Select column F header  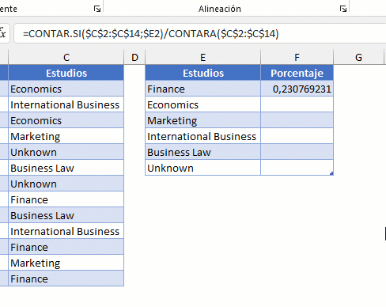(297, 57)
